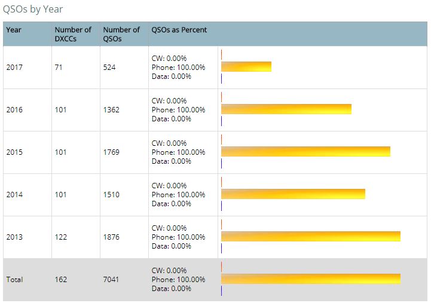Click the 2015 year cell
This screenshot has width=431, height=306.
coord(15,152)
